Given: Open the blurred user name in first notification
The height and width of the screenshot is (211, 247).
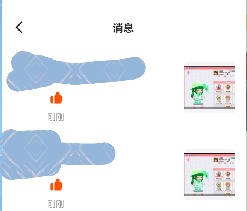Looking at the screenshot, I should [76, 71].
